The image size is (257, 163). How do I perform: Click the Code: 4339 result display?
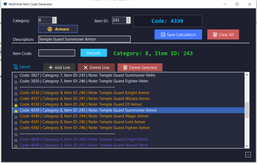click(x=167, y=21)
